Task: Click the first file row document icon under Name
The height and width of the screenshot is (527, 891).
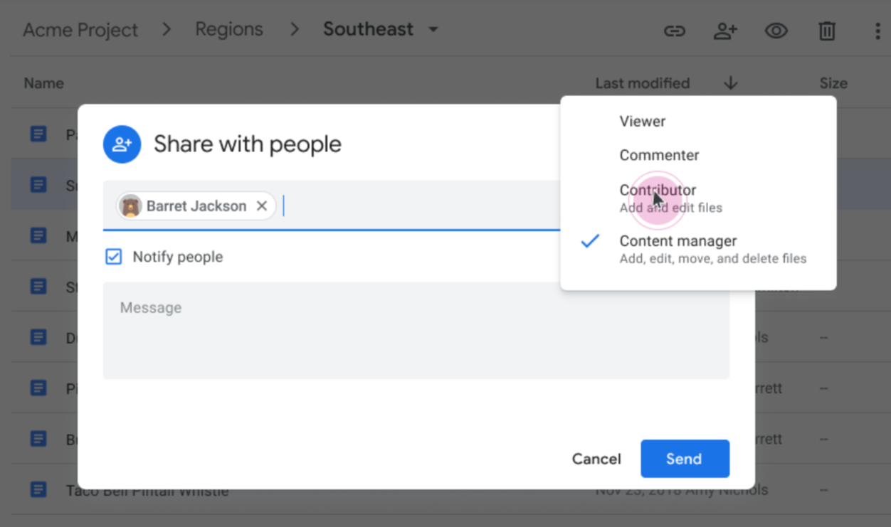Action: 38,133
